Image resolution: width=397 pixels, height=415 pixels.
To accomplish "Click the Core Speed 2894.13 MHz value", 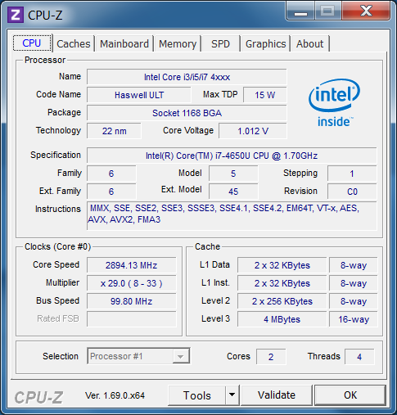I will pyautogui.click(x=132, y=265).
